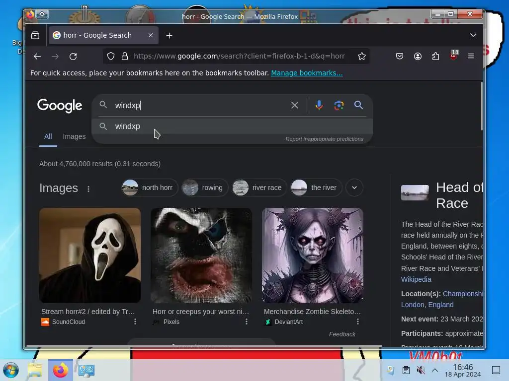This screenshot has width=509, height=381.
Task: Go back to the previous page
Action: tap(37, 57)
